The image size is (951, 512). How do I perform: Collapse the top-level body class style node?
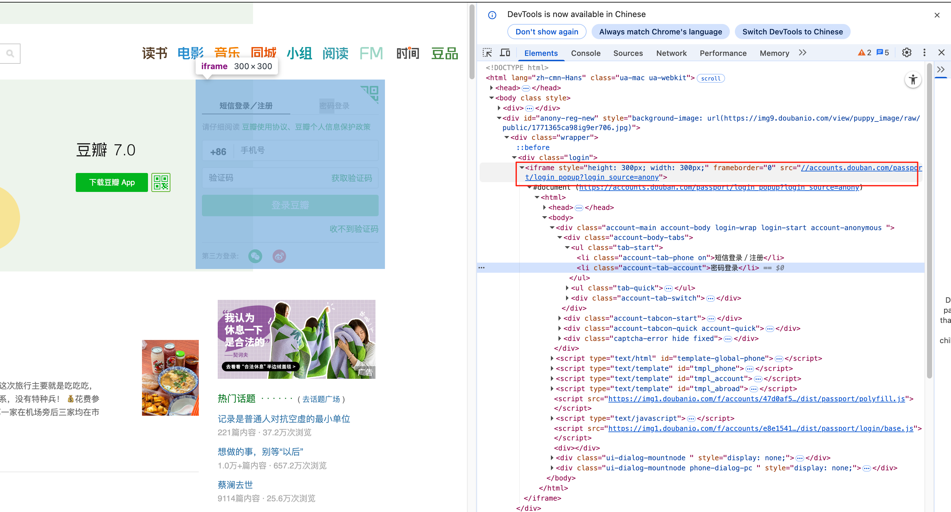(x=491, y=98)
